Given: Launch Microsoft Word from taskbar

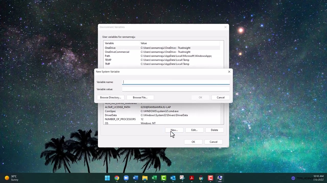Looking at the screenshot, I should pos(135,178).
